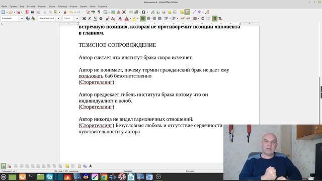Click the Insert Table icon
The width and height of the screenshot is (322, 181).
[105, 12]
